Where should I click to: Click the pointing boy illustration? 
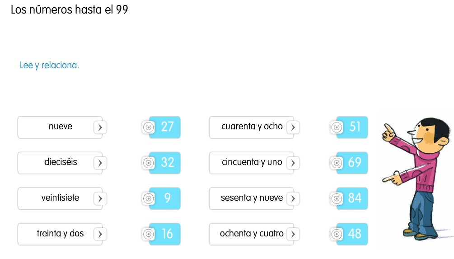click(417, 178)
